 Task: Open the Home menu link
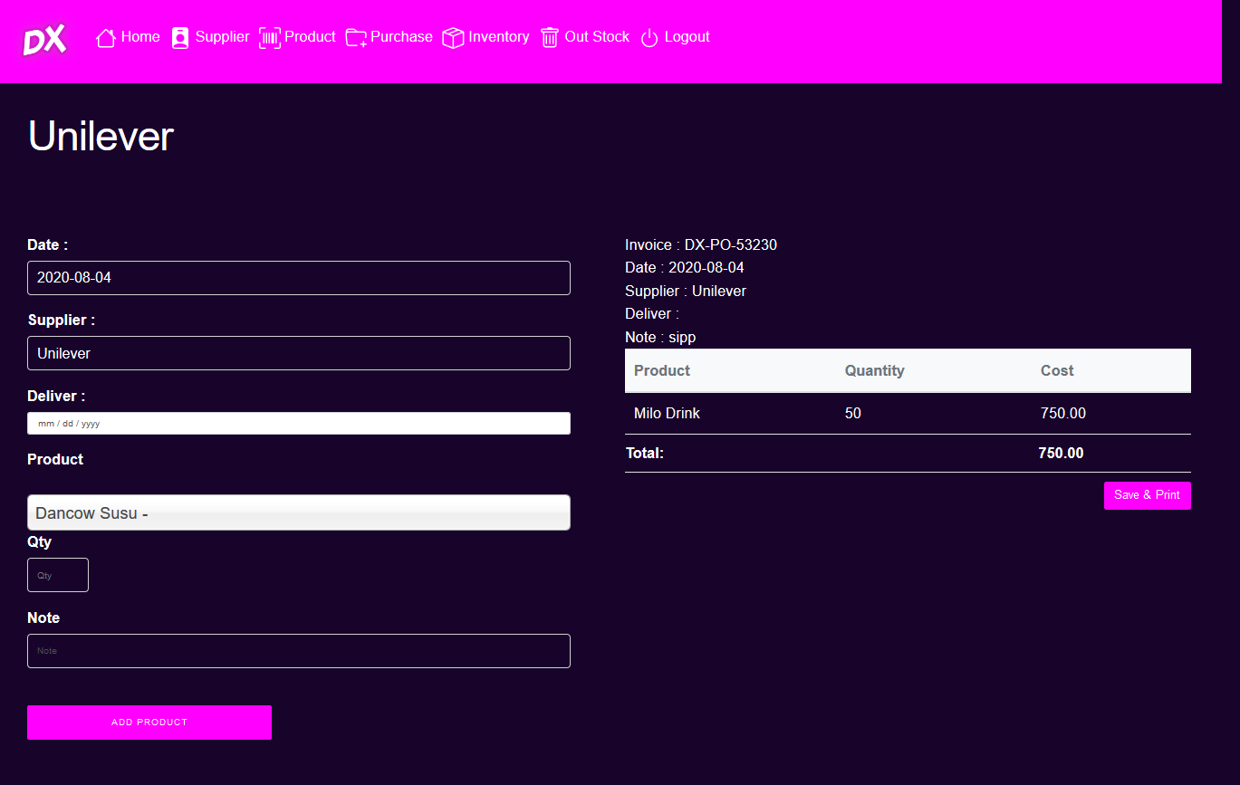pyautogui.click(x=140, y=37)
